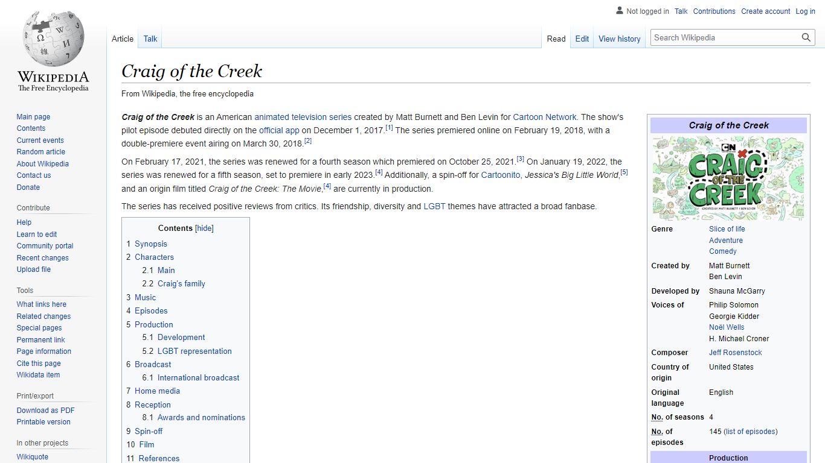Viewport: 825px width, 463px height.
Task: Open Slice of life genre link
Action: coord(727,229)
